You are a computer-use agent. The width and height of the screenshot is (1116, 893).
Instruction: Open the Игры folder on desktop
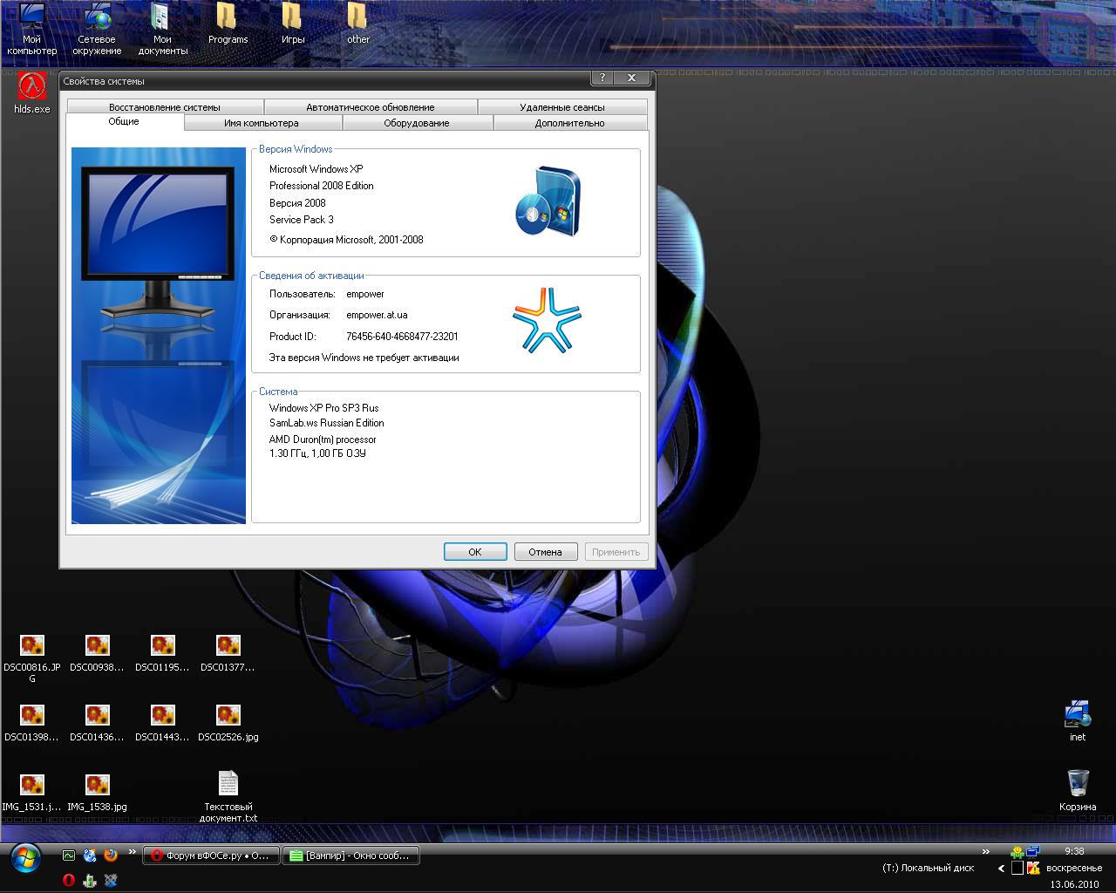click(292, 17)
